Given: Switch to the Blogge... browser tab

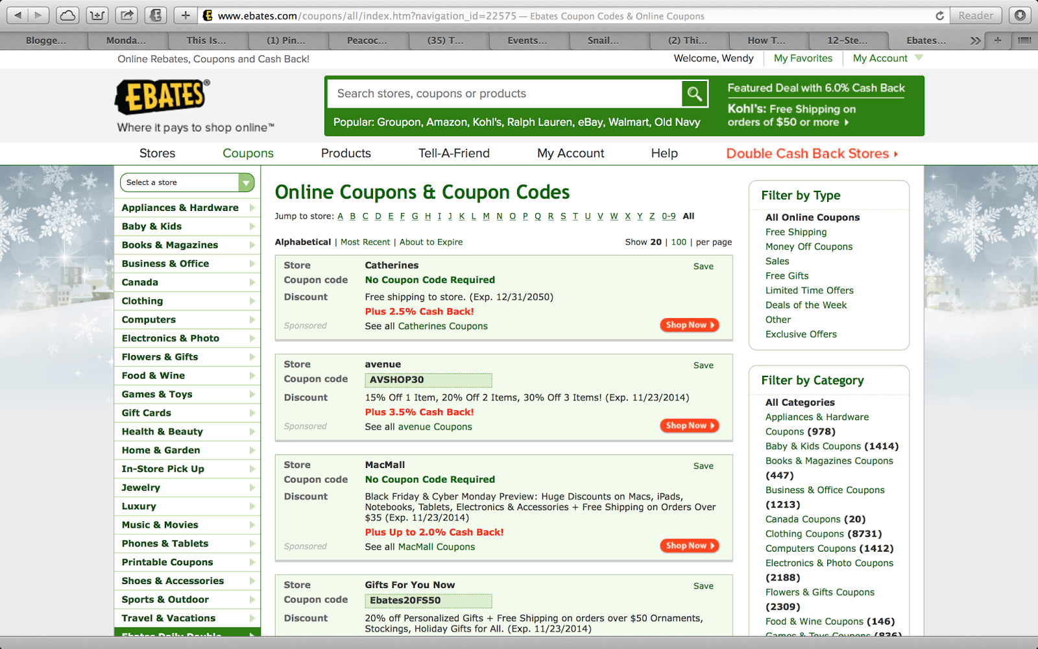Looking at the screenshot, I should tap(45, 40).
